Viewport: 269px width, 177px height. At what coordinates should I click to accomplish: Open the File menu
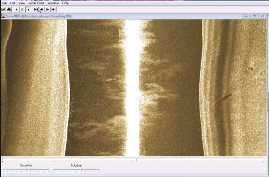click(x=4, y=3)
